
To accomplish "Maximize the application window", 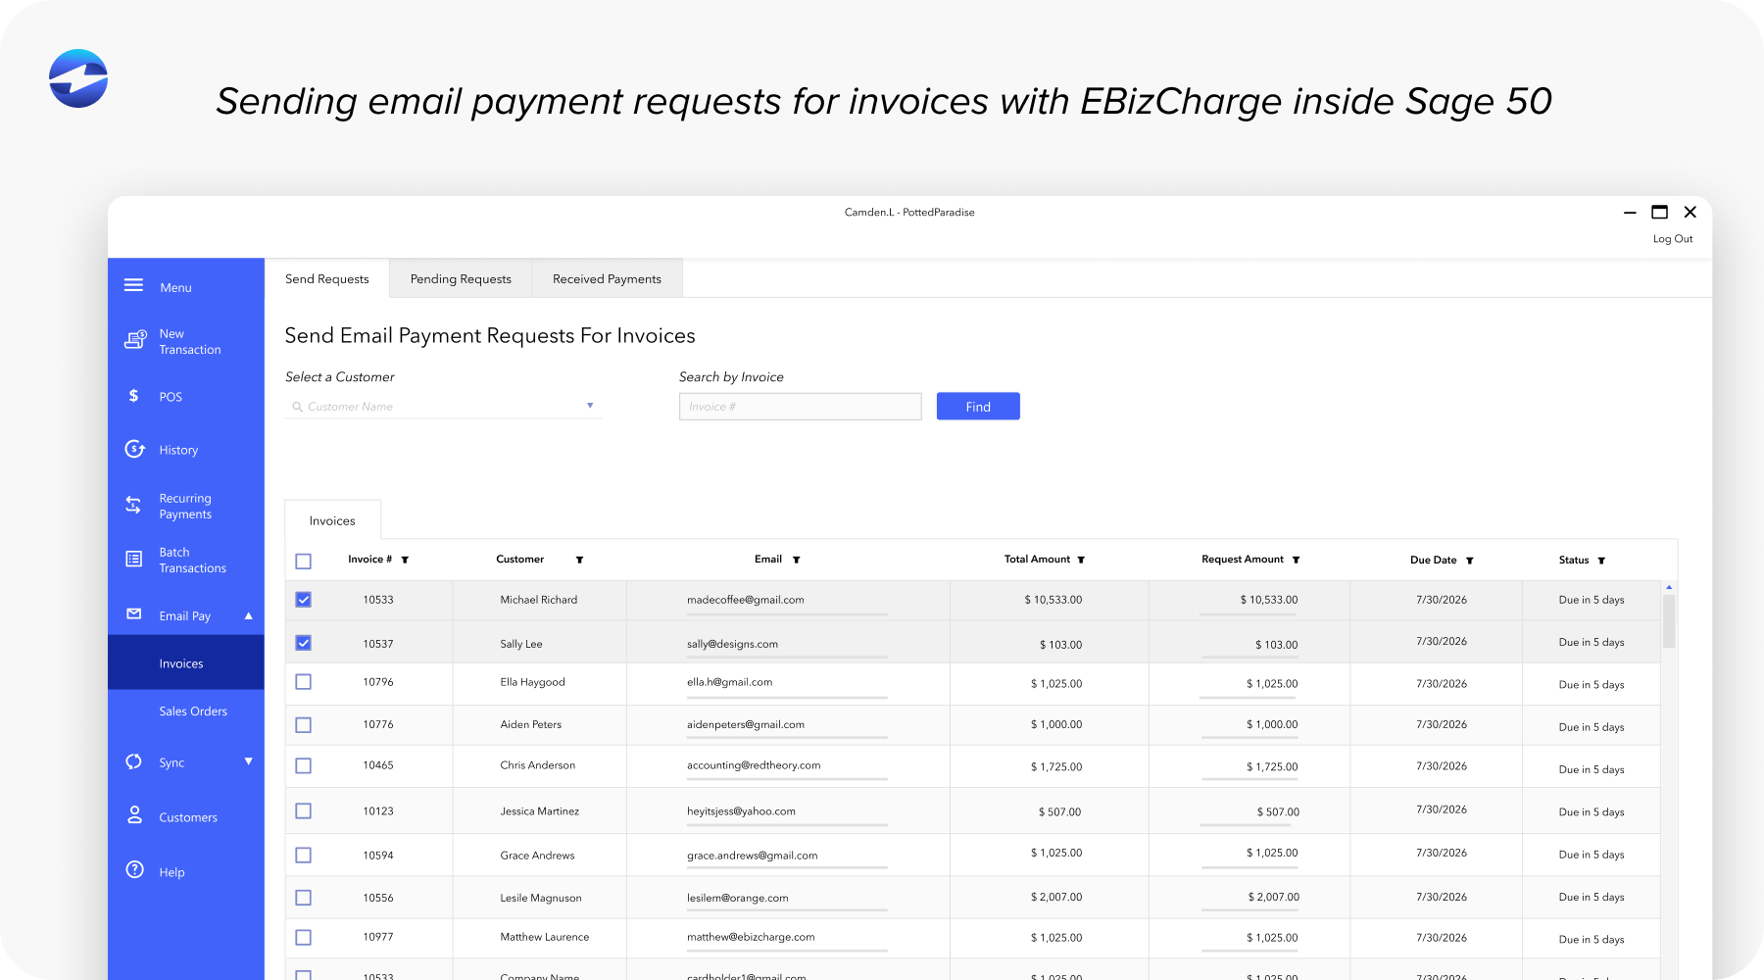I will 1659,212.
